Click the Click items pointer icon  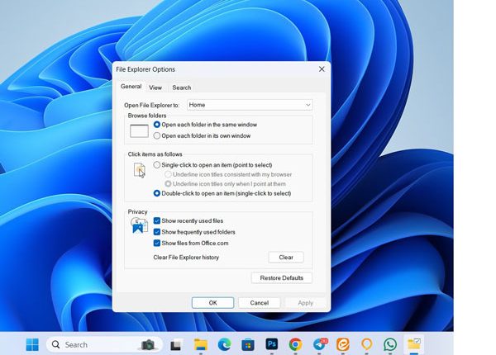coord(140,171)
